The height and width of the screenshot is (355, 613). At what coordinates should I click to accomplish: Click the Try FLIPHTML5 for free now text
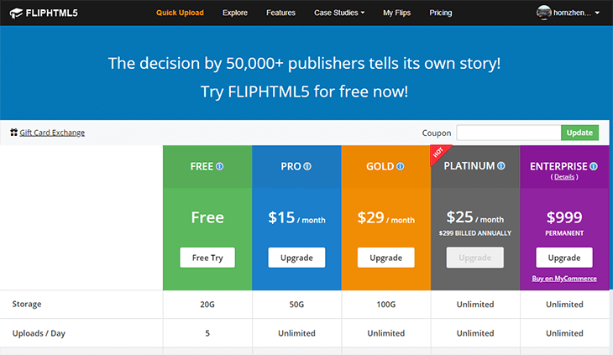click(x=304, y=91)
